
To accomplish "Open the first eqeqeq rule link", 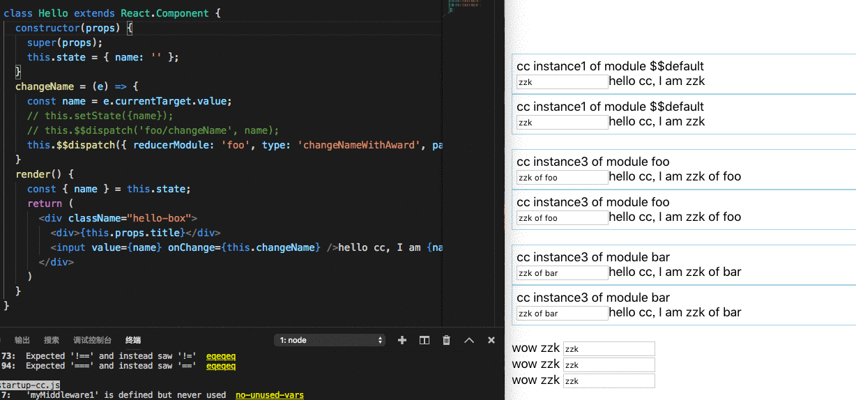I will coord(221,356).
